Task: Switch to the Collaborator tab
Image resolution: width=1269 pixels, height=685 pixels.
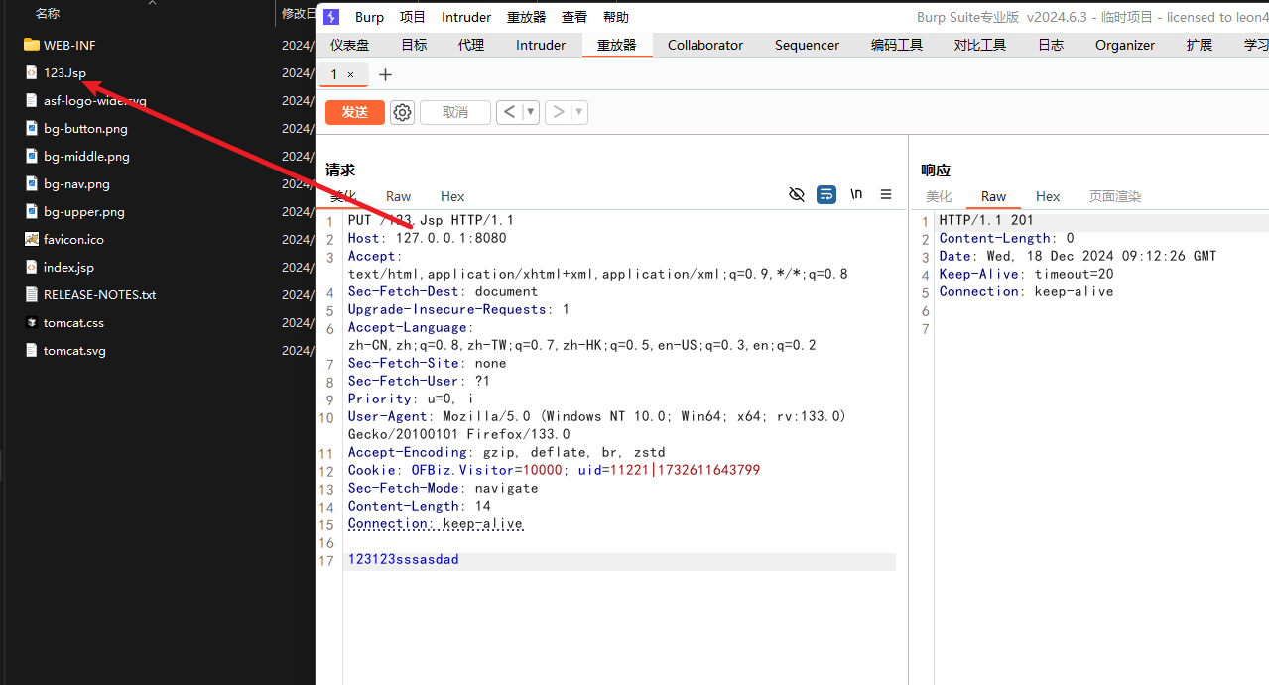Action: click(x=704, y=45)
